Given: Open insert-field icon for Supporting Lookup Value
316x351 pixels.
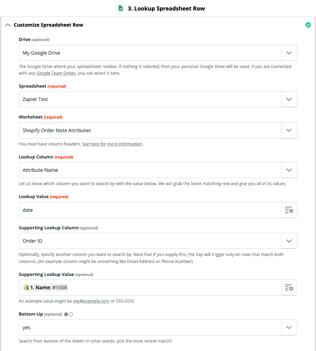Looking at the screenshot, I should tap(289, 288).
